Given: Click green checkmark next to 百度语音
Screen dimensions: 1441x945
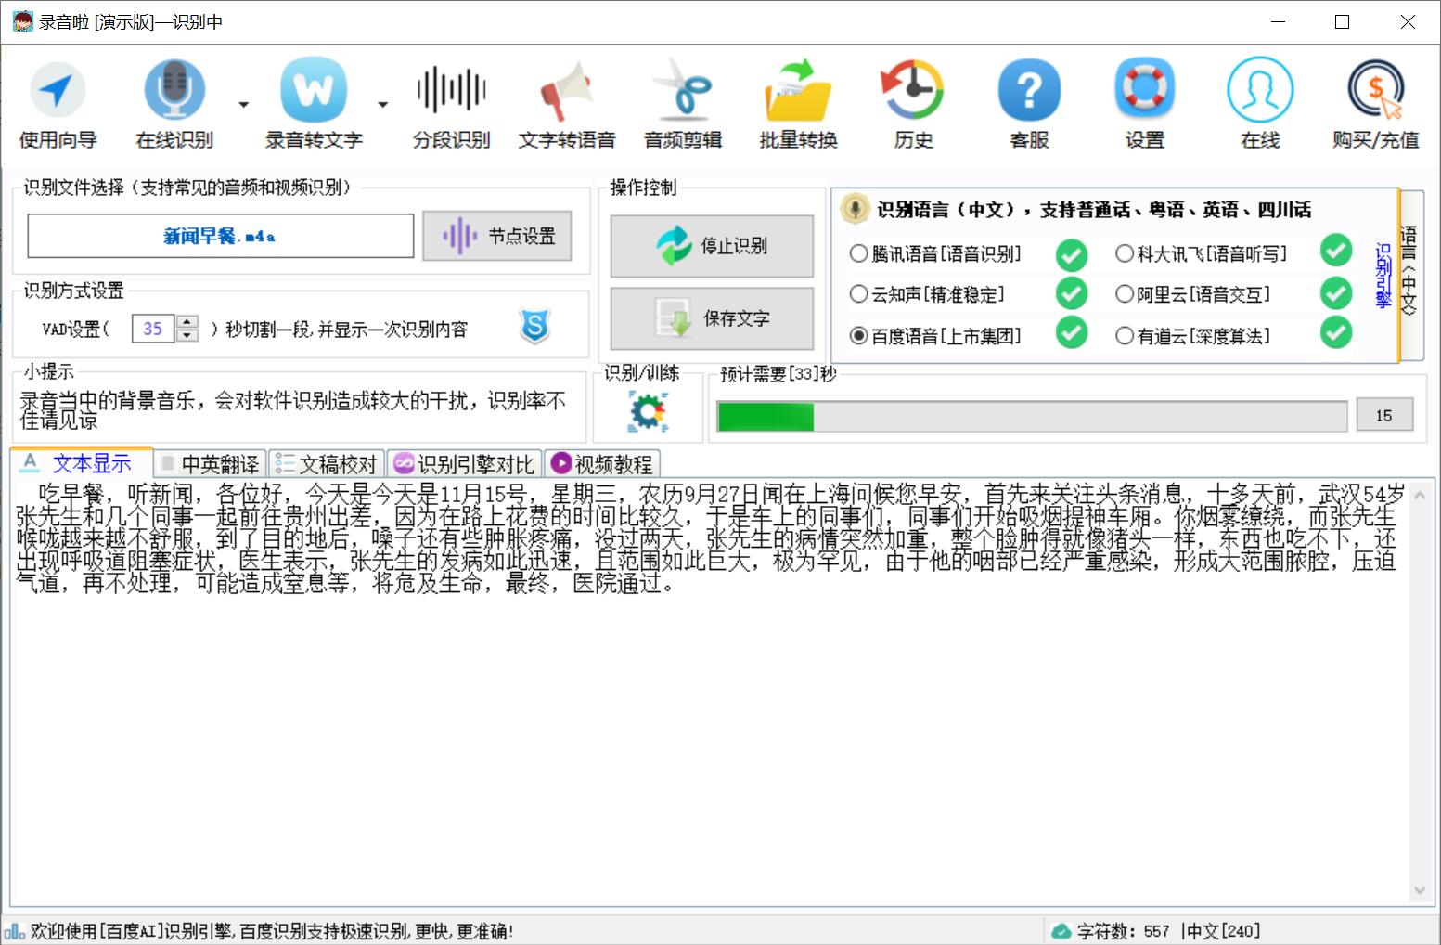Looking at the screenshot, I should pyautogui.click(x=1072, y=334).
